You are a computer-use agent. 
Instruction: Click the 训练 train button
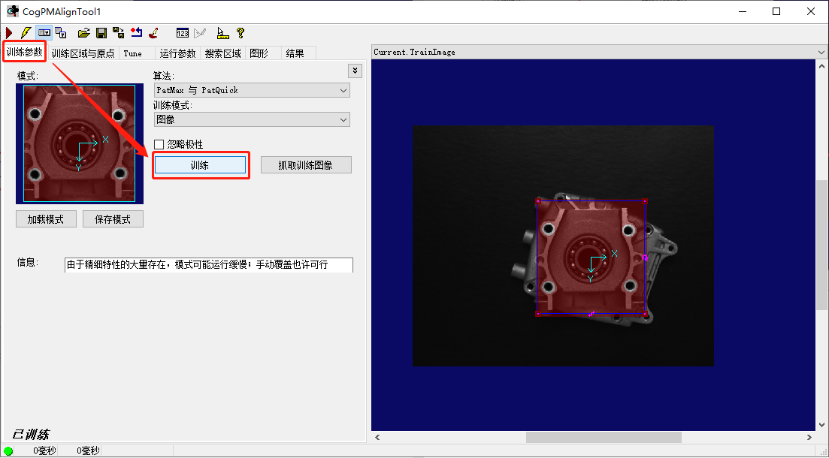click(x=201, y=164)
